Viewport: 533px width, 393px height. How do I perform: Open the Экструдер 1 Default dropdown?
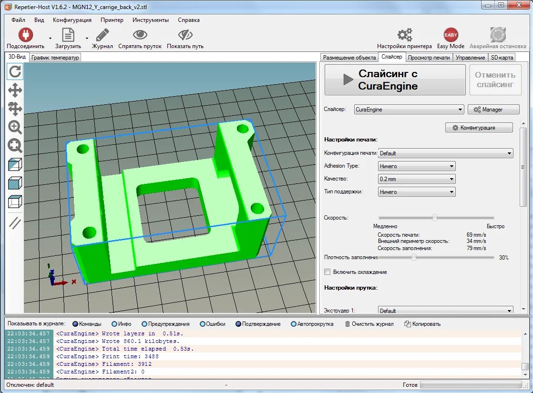[x=446, y=311]
